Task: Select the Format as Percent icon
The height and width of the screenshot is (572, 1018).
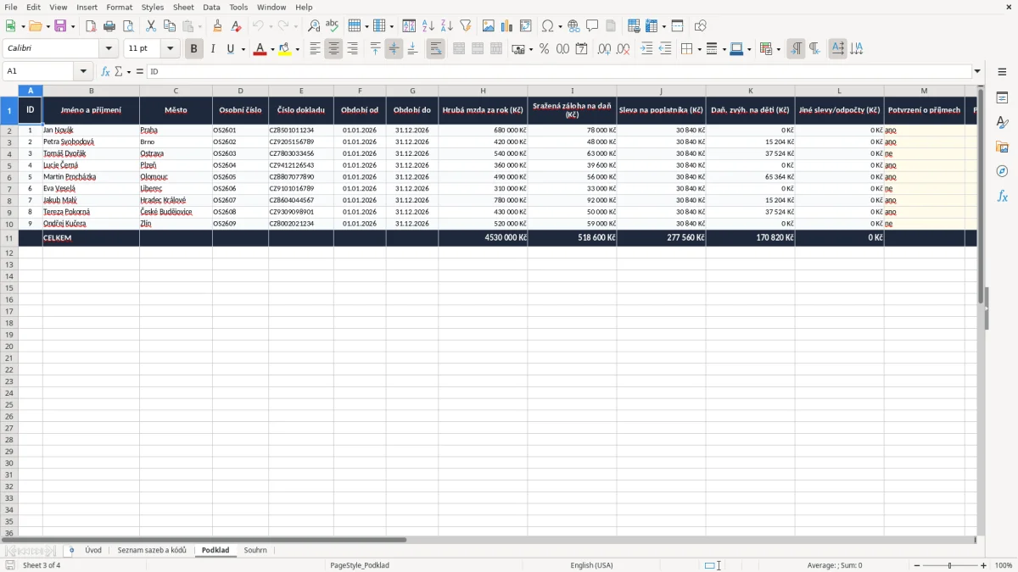Action: pos(544,49)
